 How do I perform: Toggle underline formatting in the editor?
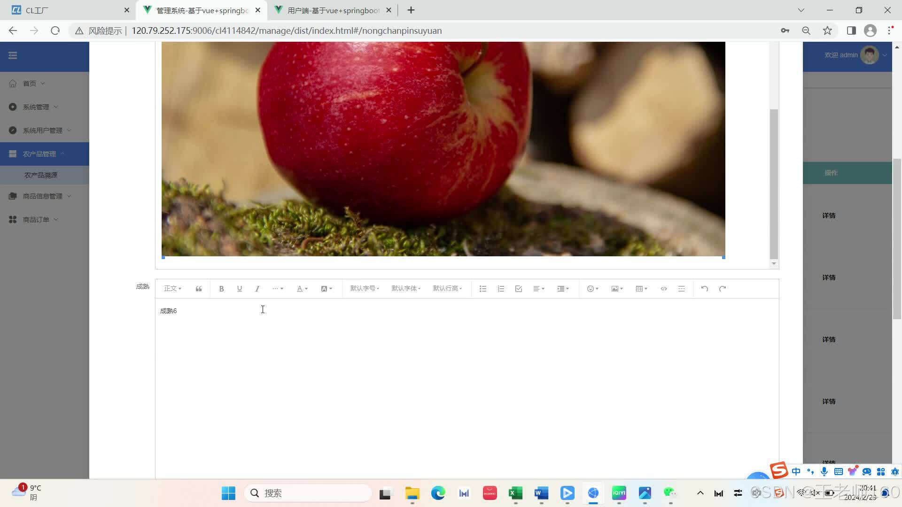pos(240,289)
